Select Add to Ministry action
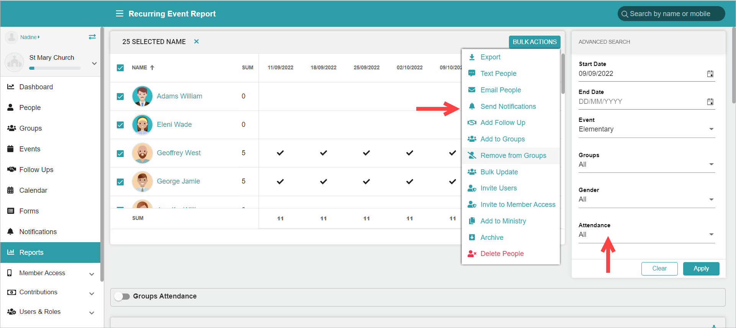Screen dimensions: 736x328 [x=511, y=221]
